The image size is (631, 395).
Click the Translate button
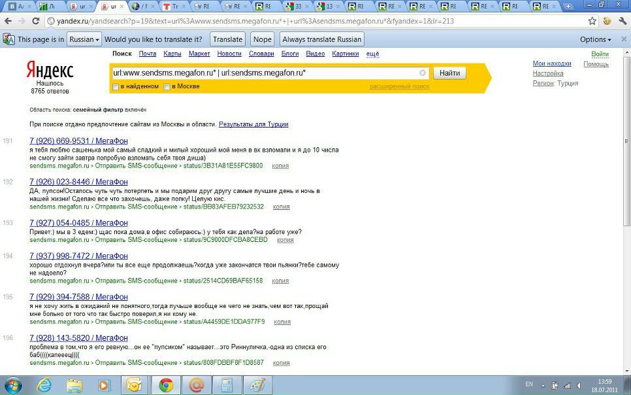coord(227,39)
